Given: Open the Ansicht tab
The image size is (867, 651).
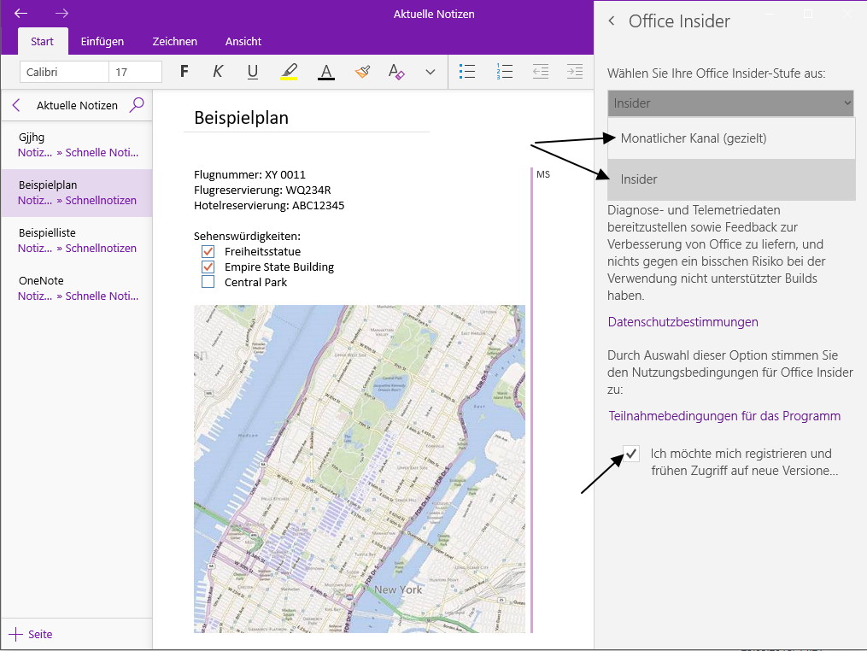Looking at the screenshot, I should pyautogui.click(x=243, y=42).
